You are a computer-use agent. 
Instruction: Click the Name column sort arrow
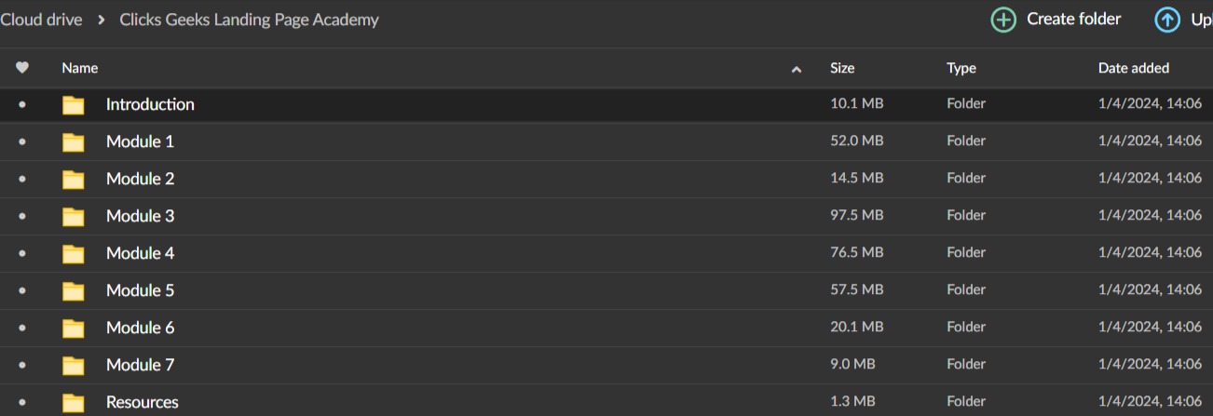796,69
